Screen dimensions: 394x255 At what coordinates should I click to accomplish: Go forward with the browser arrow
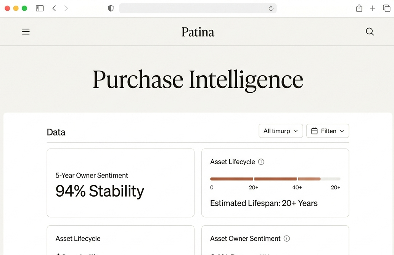[x=66, y=8]
